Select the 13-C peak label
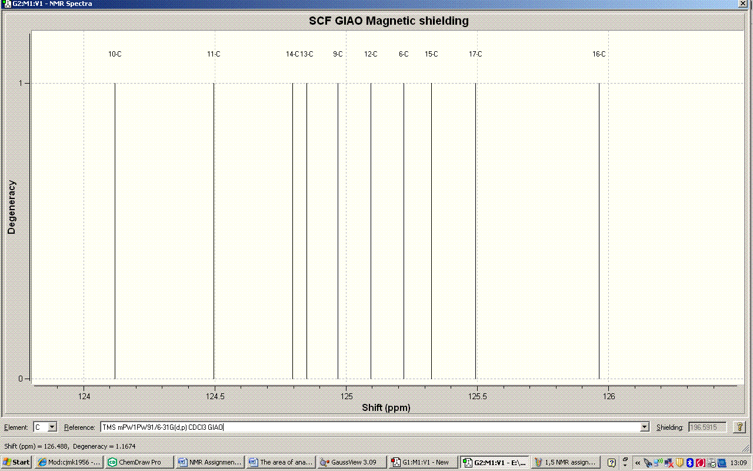This screenshot has height=471, width=753. 307,54
